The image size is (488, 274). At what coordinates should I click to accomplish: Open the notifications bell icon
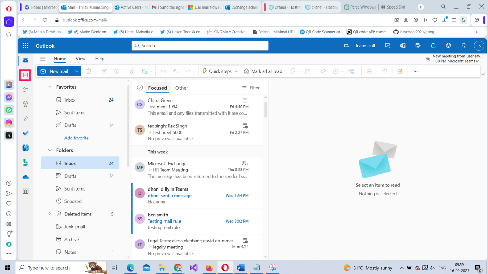coord(433,46)
